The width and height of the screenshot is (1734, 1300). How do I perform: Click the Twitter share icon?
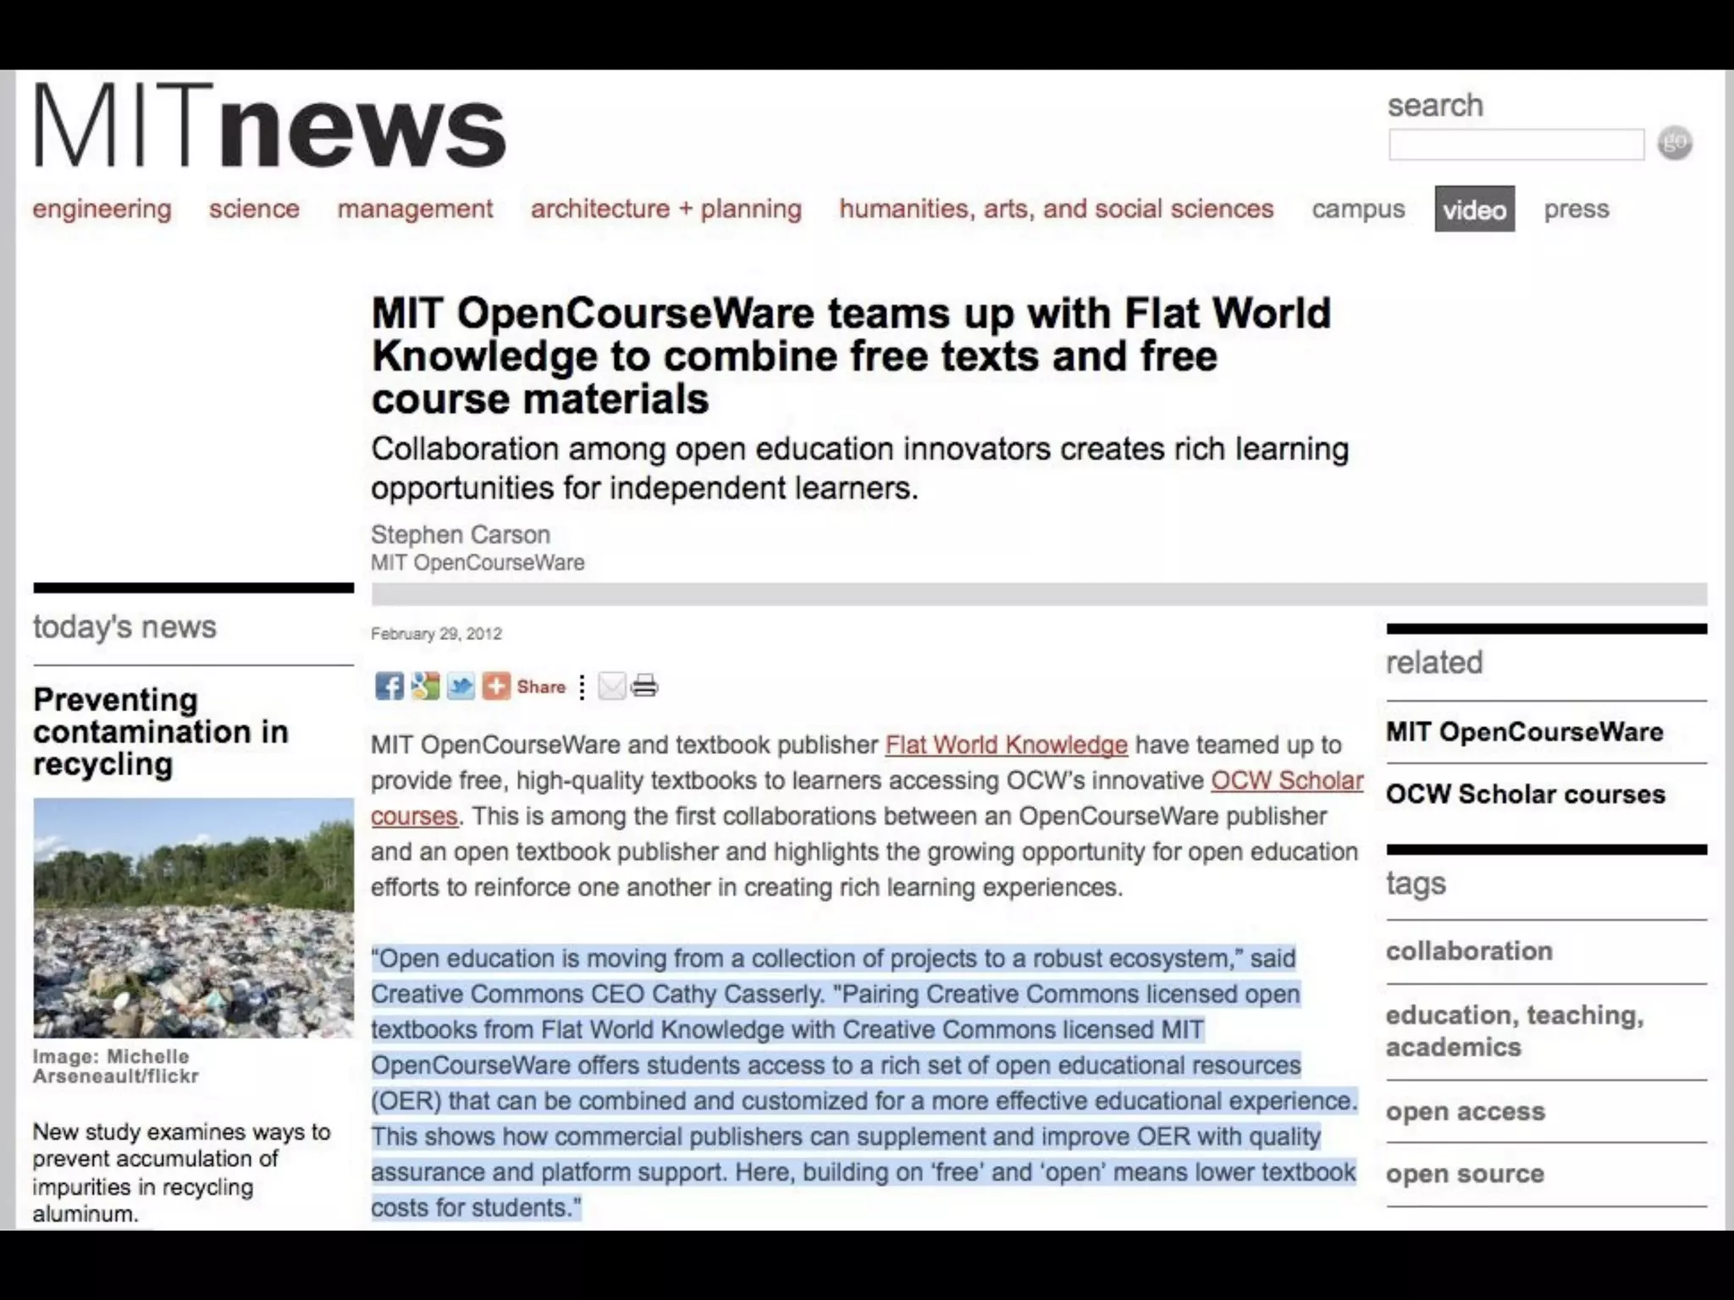(x=461, y=686)
